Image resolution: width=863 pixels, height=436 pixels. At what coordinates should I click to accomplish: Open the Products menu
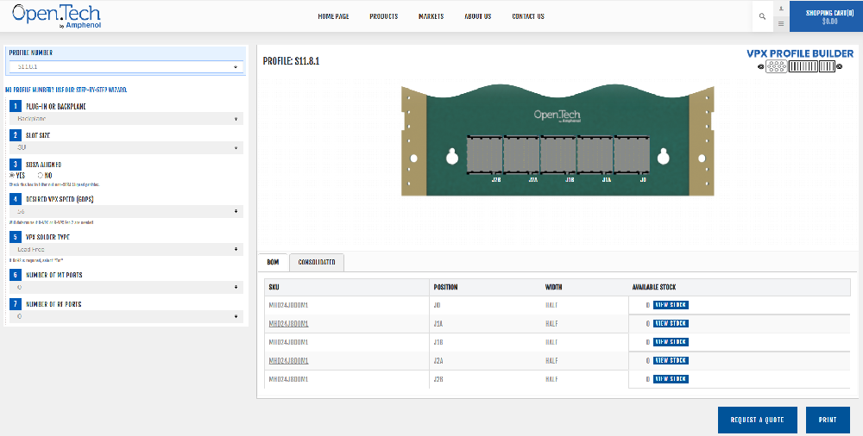(383, 16)
